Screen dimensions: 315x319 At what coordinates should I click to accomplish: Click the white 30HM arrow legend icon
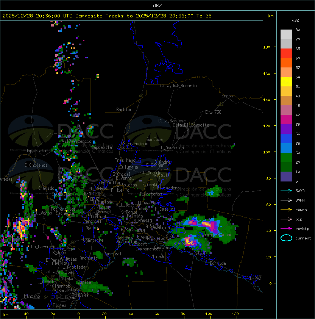tap(286, 200)
